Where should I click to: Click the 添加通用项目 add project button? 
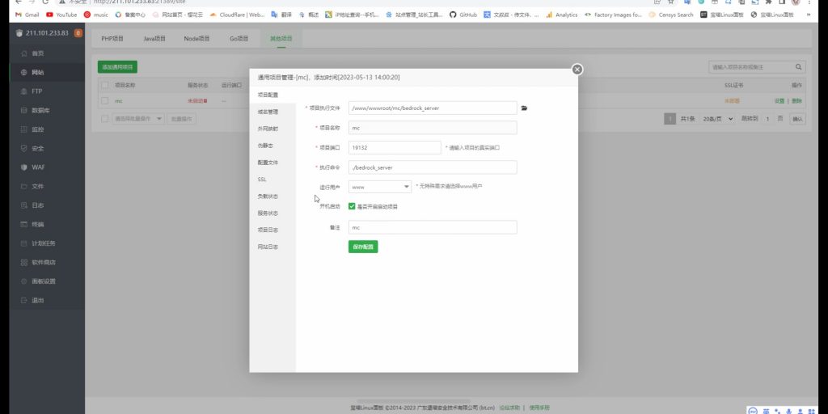click(x=117, y=67)
